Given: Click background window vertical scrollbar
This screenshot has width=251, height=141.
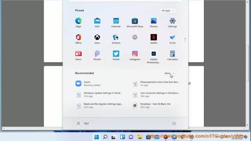Looking at the screenshot, I should click(247, 63).
